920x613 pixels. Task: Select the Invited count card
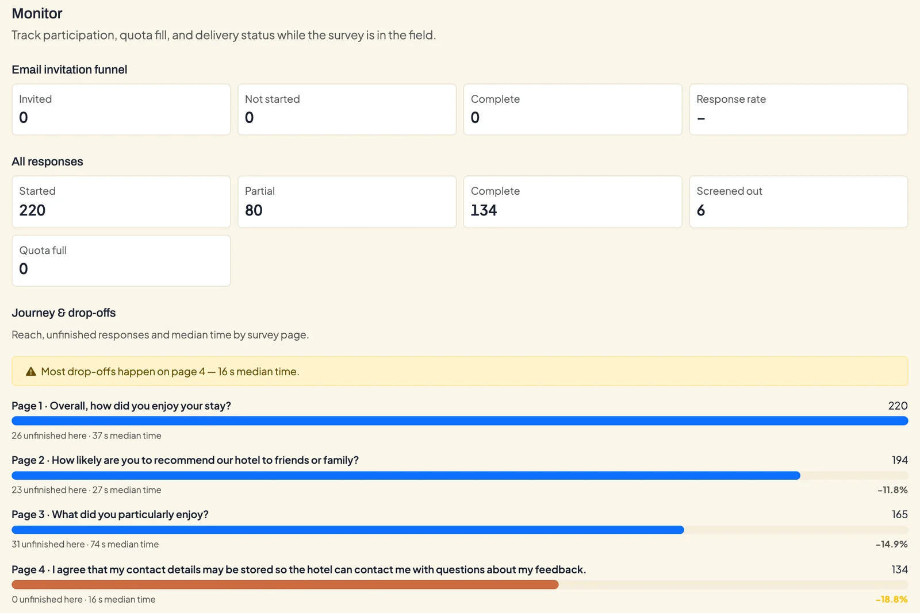click(x=121, y=110)
